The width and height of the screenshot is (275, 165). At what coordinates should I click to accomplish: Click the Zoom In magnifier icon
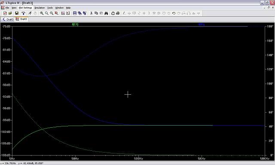(42, 13)
